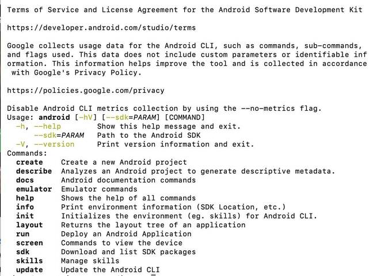The height and width of the screenshot is (276, 373).
Task: Click 'Print version information and exit.' text
Action: tap(176, 145)
